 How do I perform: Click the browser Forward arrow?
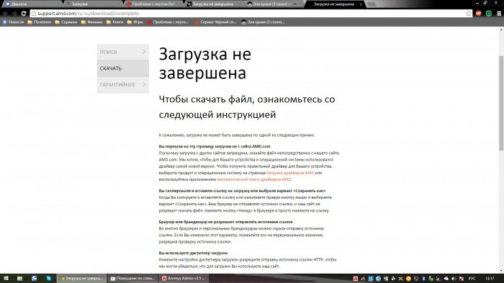coord(14,14)
